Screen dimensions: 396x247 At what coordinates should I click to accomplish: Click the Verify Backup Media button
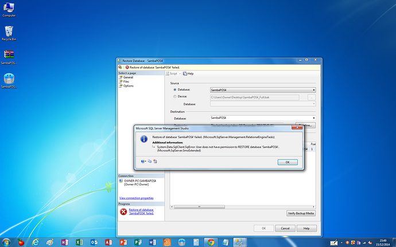[x=301, y=213]
